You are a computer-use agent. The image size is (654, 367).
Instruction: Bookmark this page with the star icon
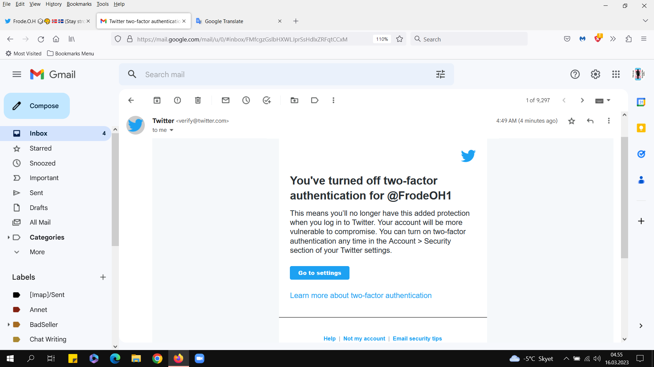pos(400,39)
